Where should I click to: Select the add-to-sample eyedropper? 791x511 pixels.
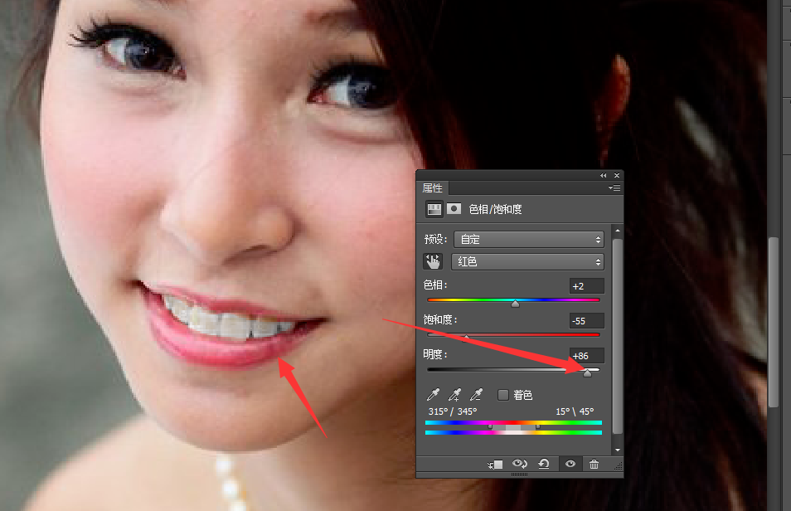pos(455,394)
